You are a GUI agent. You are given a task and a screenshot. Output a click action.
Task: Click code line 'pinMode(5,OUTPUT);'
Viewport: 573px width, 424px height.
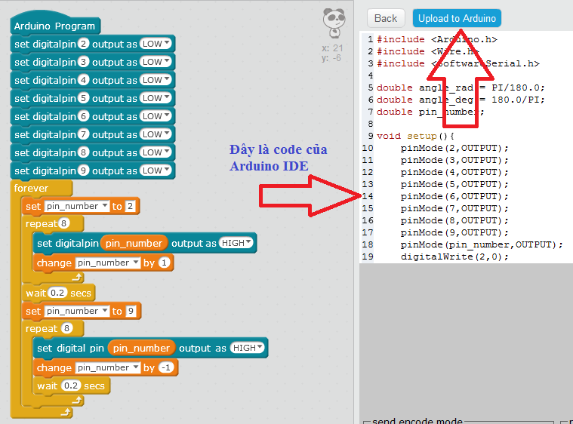point(454,184)
